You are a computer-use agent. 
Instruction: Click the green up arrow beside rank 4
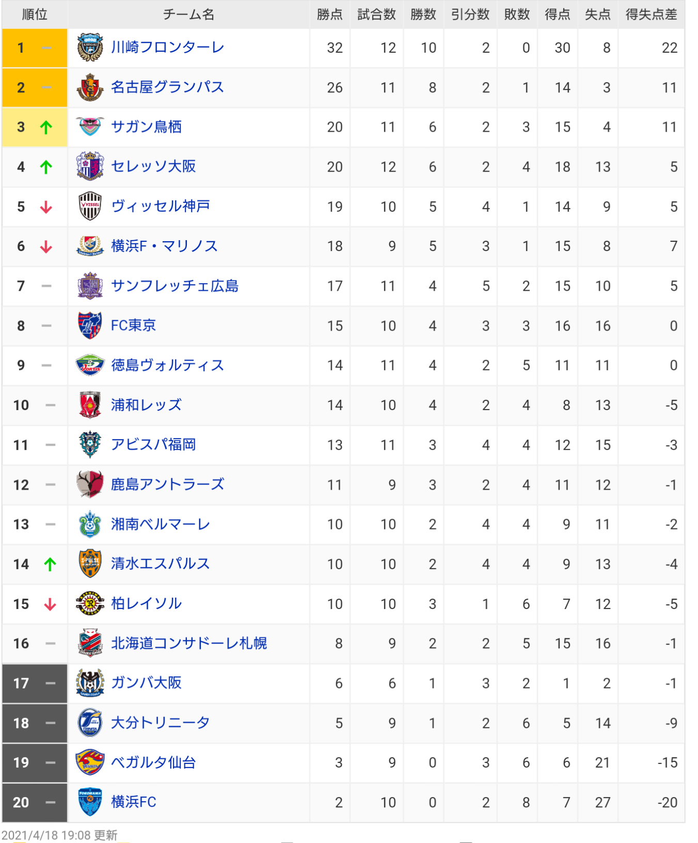pyautogui.click(x=46, y=167)
